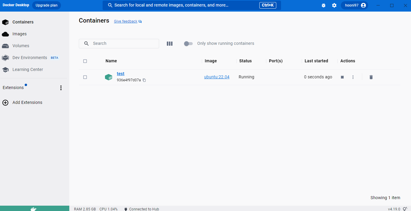411x211 pixels.
Task: Click the CPU 1.04% indicator
Action: (109, 209)
